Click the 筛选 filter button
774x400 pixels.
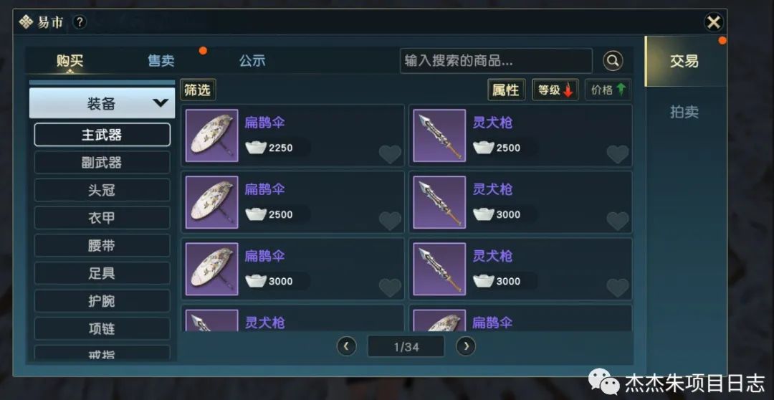[x=198, y=90]
